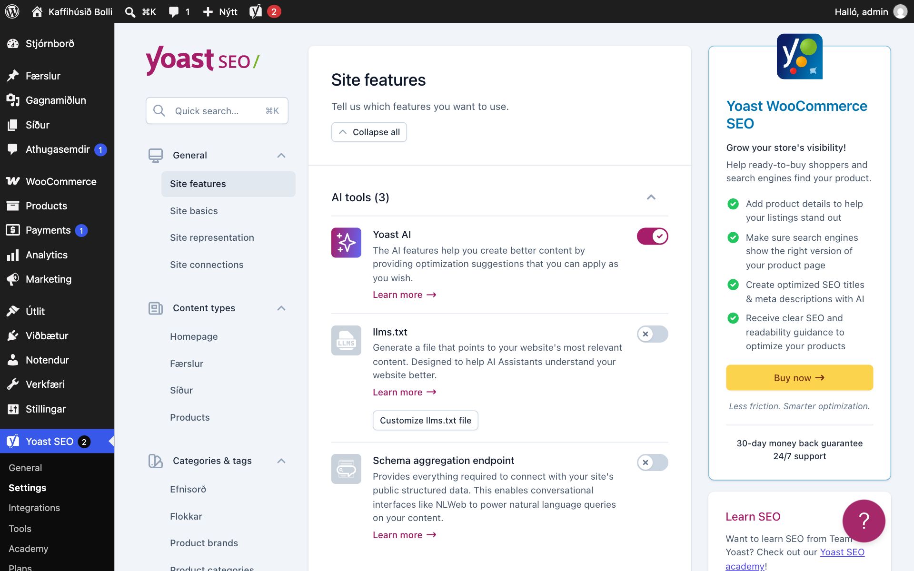Enable the Schema aggregation endpoint toggle
The image size is (914, 571).
(x=652, y=463)
